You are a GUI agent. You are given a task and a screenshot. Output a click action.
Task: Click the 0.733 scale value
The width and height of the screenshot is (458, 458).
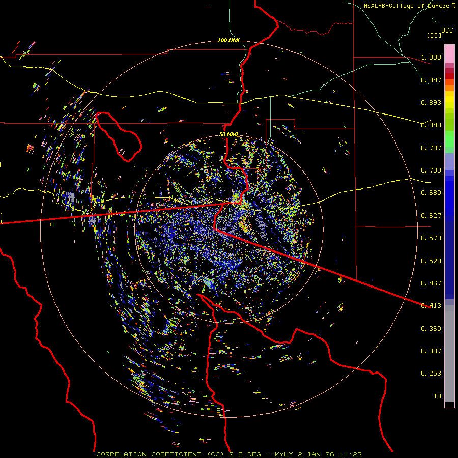(431, 170)
